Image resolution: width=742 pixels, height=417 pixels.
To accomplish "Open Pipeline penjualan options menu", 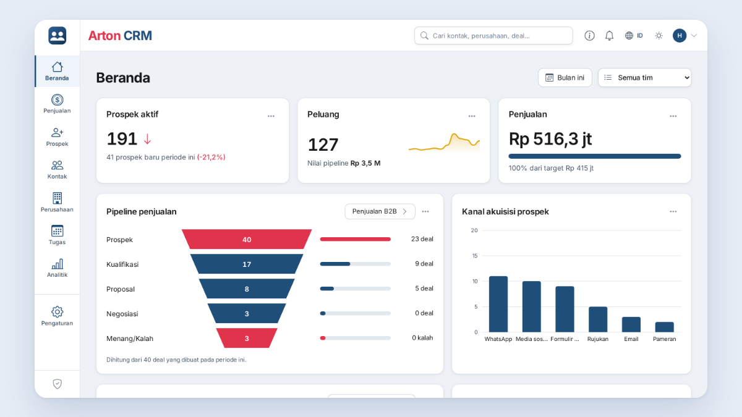I will (425, 211).
